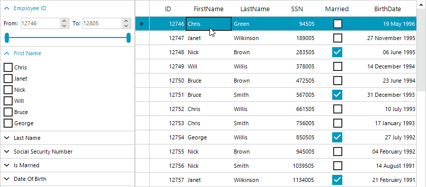Select the 27 November 1995 birth date
426x187 pixels.
click(x=387, y=38)
